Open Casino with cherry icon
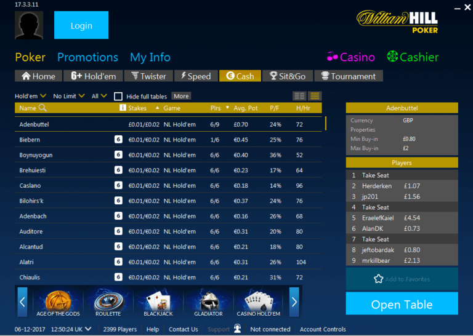The height and width of the screenshot is (336, 473). coord(351,57)
